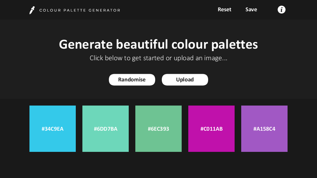Screen dimensions: 317x178
Task: Click the #6EC393 hex code label
Action: tap(158, 129)
